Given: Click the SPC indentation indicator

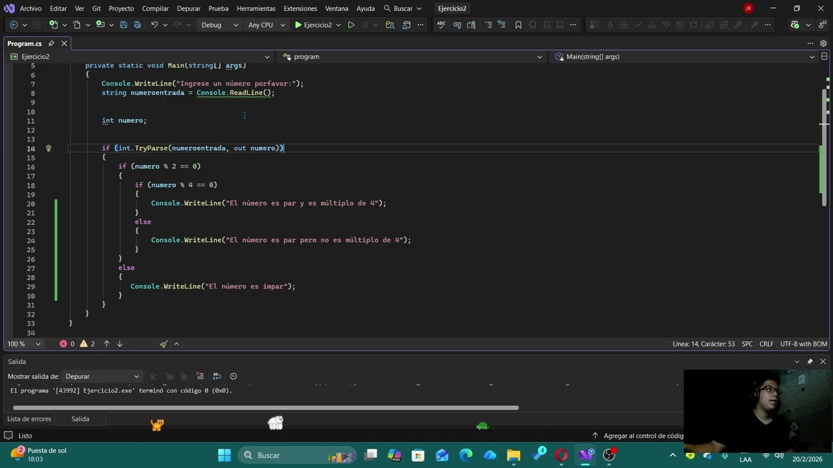Looking at the screenshot, I should 747,344.
